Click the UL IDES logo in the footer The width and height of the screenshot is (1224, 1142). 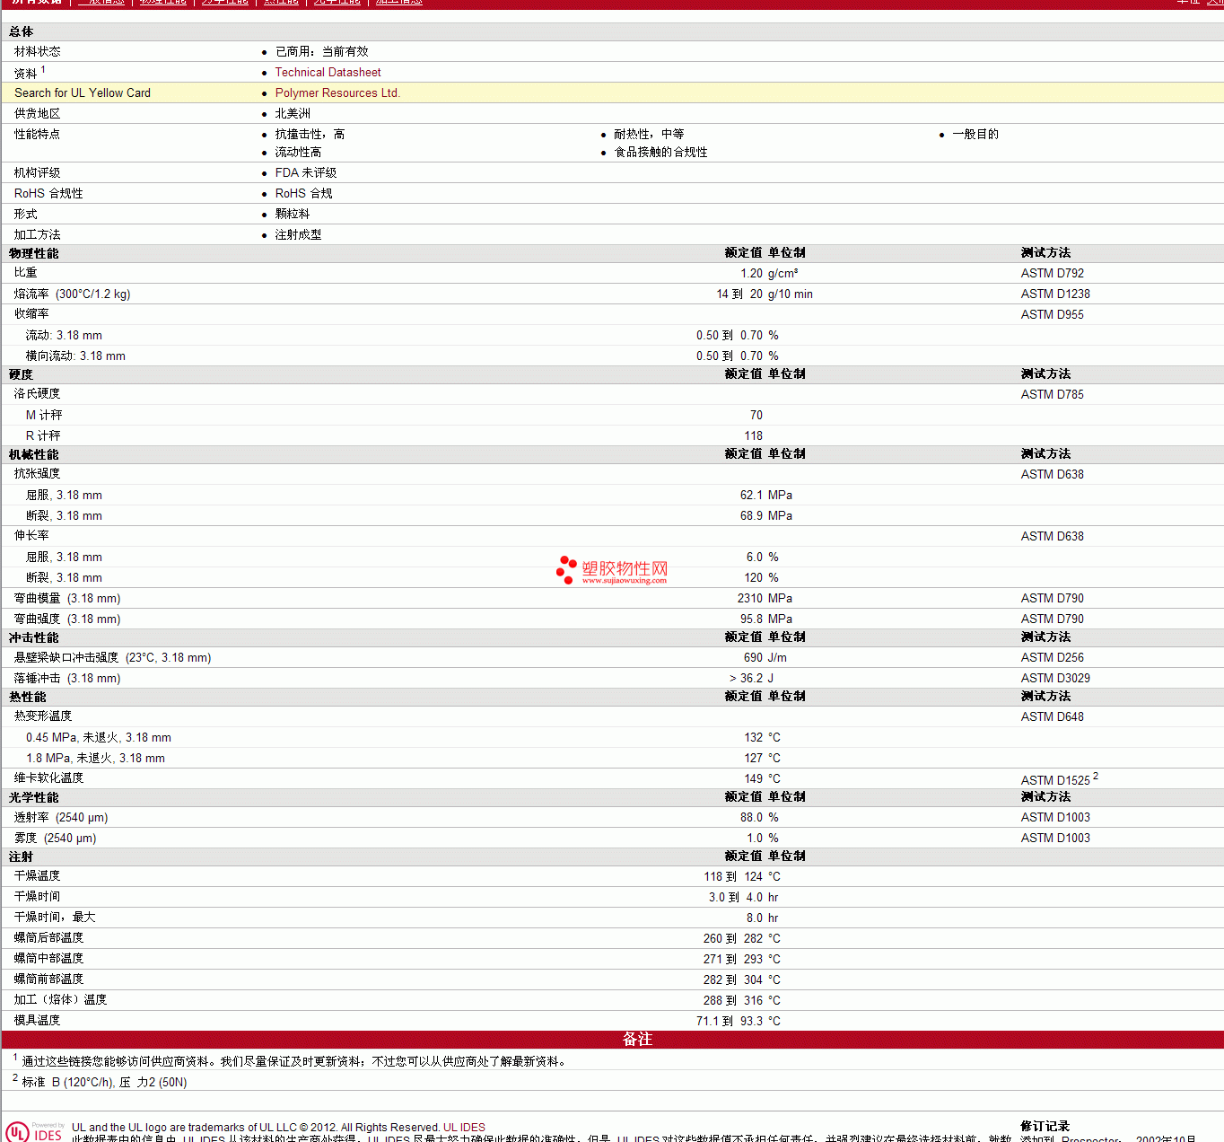35,1131
